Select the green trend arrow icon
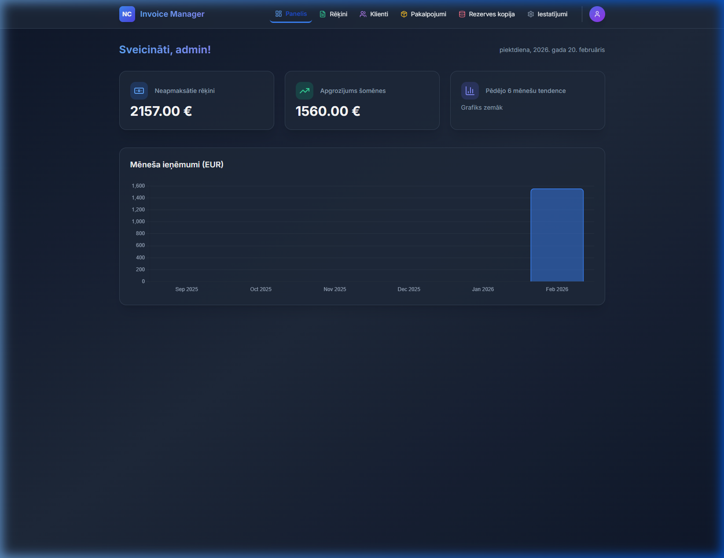 click(x=304, y=90)
